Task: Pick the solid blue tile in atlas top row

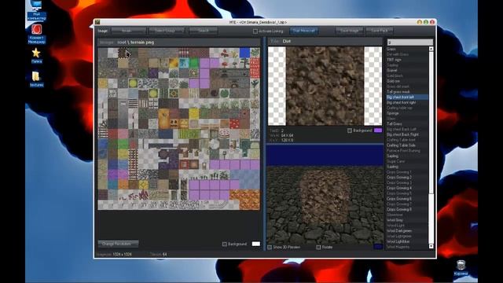Action: (244, 53)
